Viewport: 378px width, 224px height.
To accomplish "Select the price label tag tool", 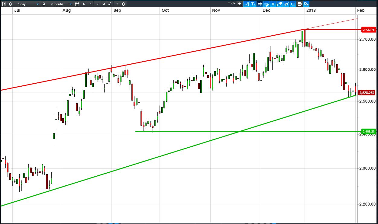I will pyautogui.click(x=293, y=4).
